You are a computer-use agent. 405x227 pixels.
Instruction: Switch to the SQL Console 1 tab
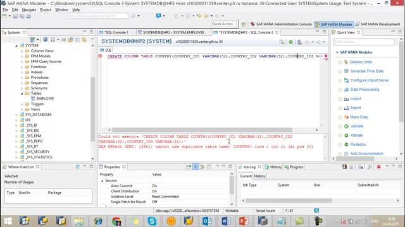[x=116, y=32]
